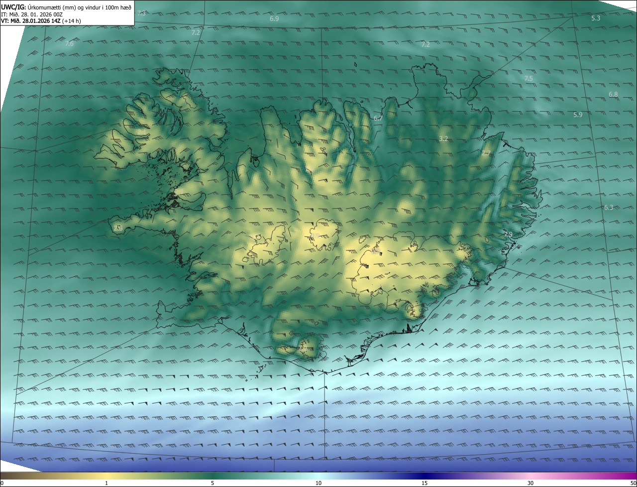Click the colorbar tick label 1

(x=106, y=483)
